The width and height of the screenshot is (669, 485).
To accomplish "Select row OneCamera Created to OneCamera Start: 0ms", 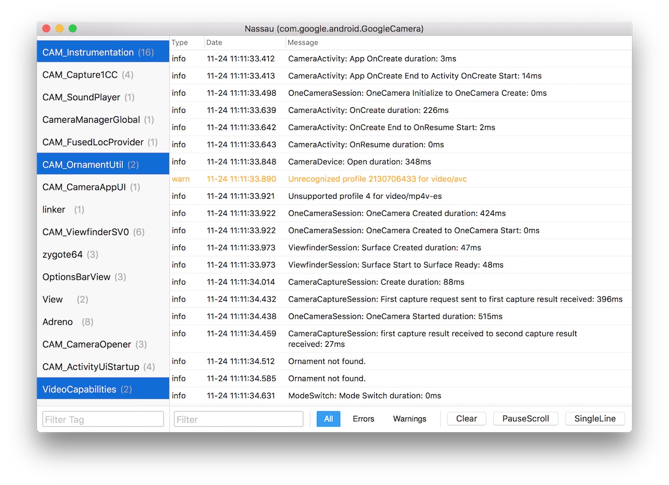I will tap(401, 231).
